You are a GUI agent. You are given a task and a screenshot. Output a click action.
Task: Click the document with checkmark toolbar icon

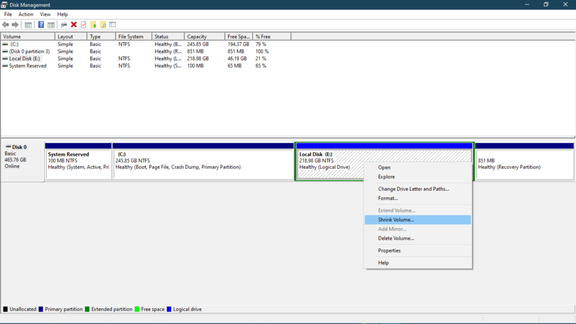coord(84,24)
